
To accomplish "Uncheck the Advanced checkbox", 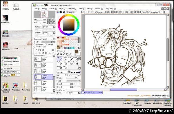I will click(57, 90).
